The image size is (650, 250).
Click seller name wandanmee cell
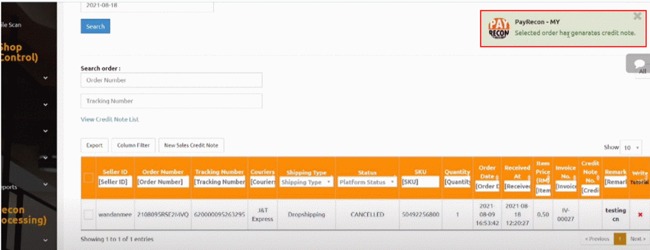pos(115,215)
